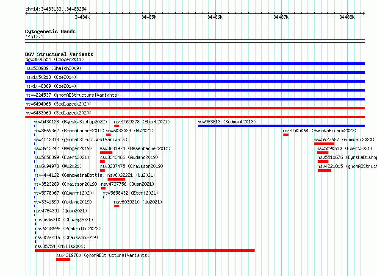Select the nsv3287475 (Chaisson2019) label
This screenshot has height=276, width=377.
[x=131, y=166]
